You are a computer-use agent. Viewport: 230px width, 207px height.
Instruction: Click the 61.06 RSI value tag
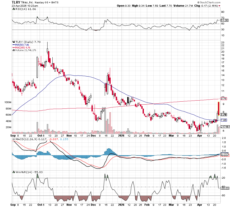224,20
